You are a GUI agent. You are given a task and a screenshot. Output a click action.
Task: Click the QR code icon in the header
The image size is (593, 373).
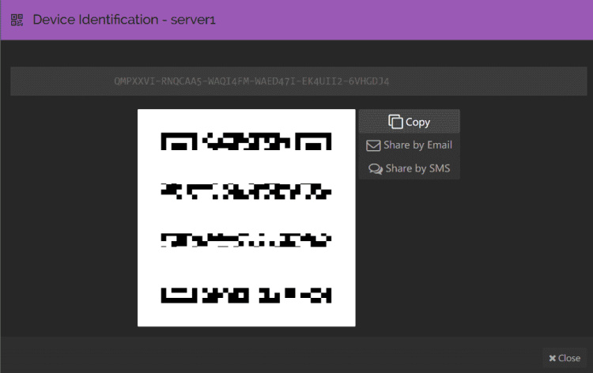point(17,20)
